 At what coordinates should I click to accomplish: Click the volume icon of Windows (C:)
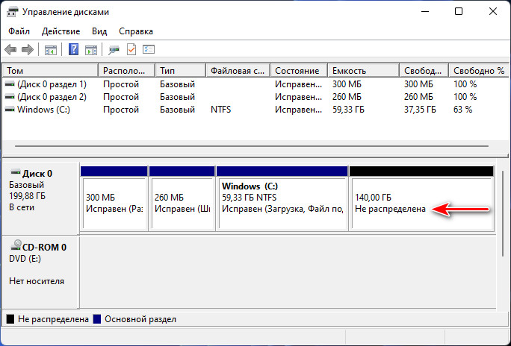(10, 110)
